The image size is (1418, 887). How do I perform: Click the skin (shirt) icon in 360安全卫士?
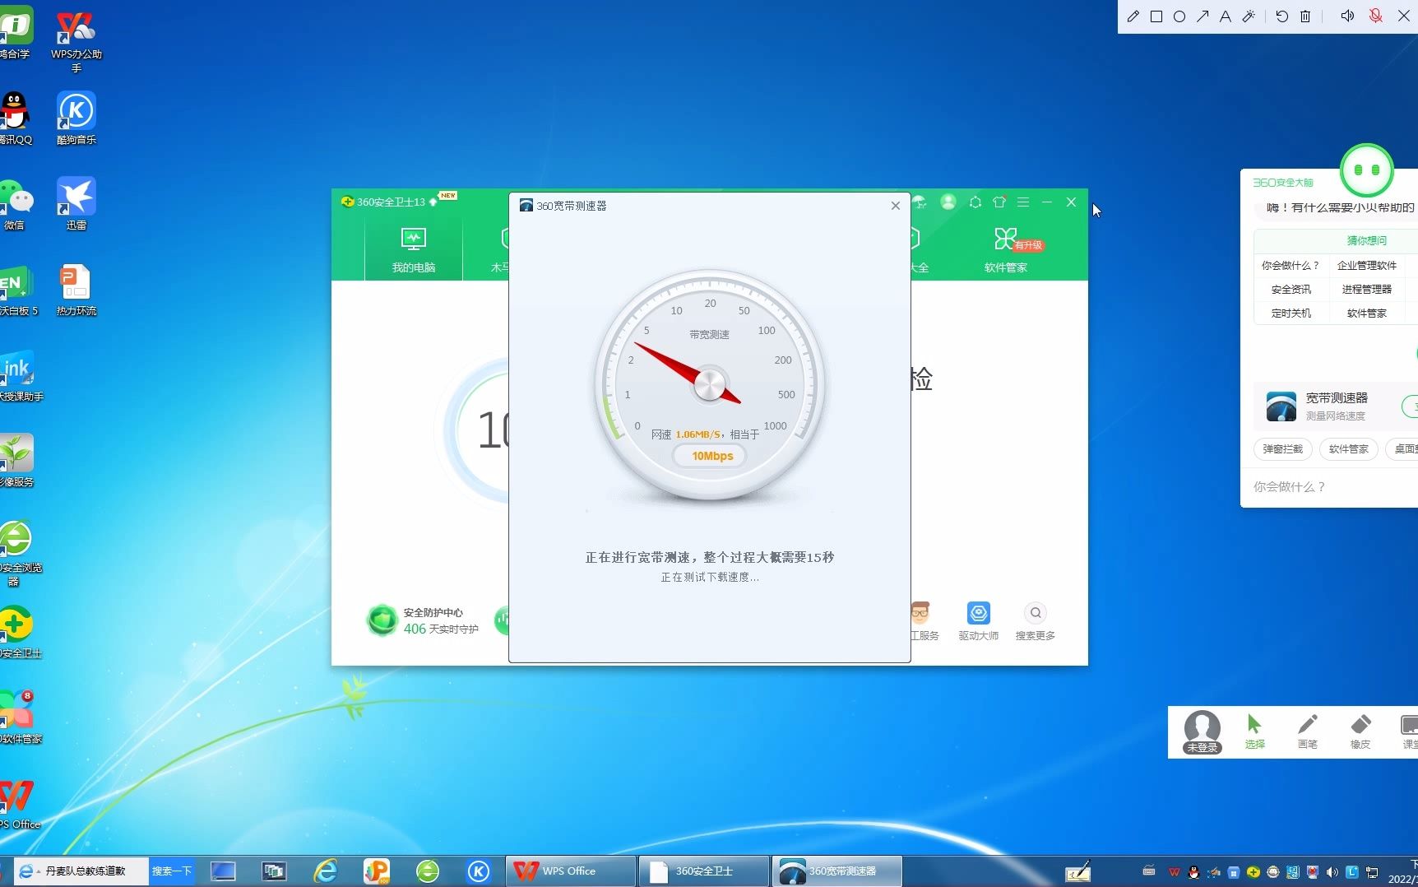point(999,202)
